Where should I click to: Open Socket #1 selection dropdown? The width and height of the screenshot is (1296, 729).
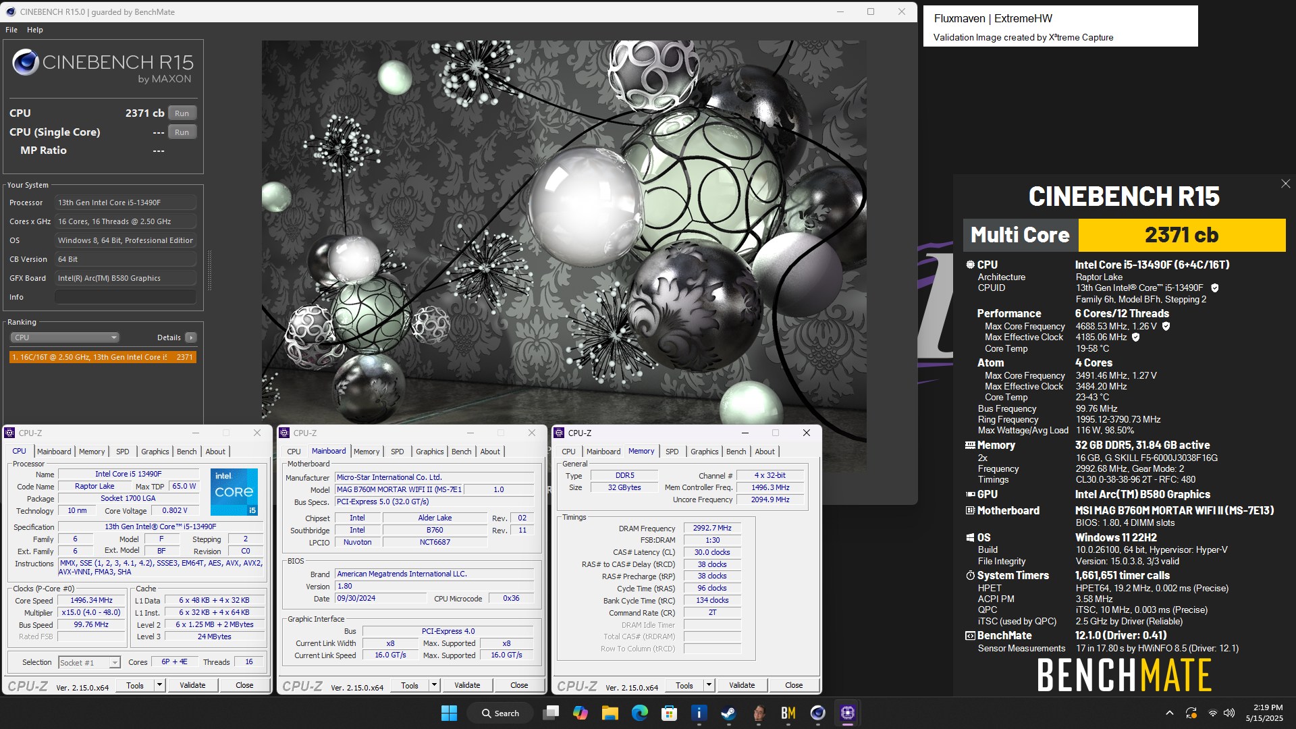pos(89,662)
